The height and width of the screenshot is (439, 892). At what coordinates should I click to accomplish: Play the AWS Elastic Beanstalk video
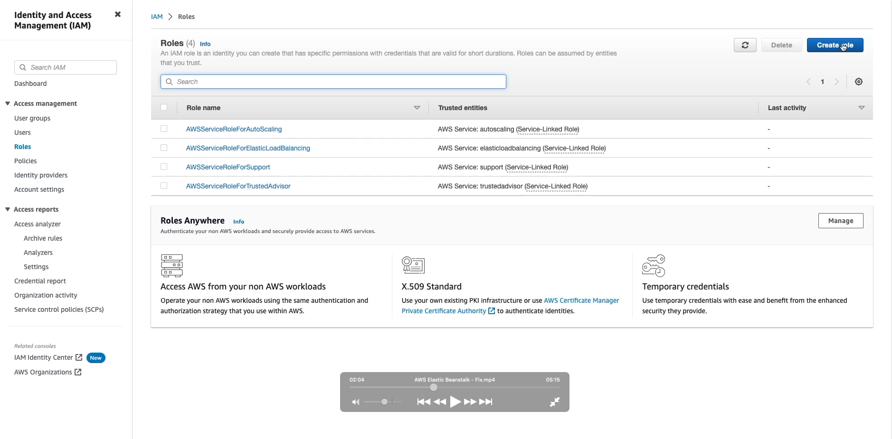click(x=455, y=402)
